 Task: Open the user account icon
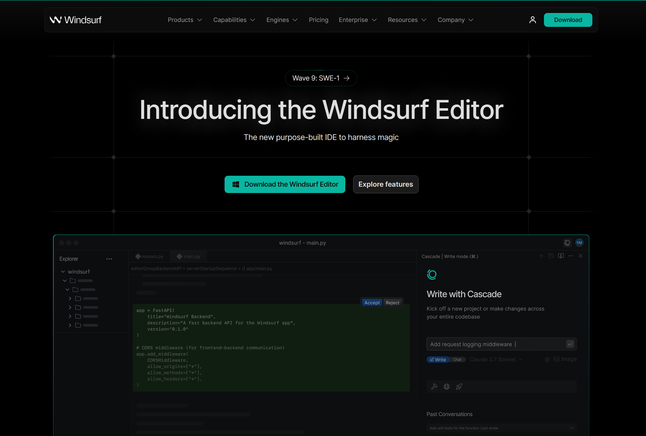click(532, 20)
